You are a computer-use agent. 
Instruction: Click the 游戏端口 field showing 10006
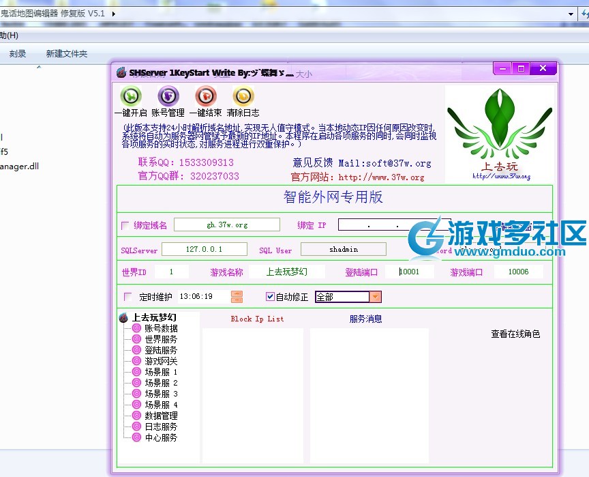click(518, 272)
